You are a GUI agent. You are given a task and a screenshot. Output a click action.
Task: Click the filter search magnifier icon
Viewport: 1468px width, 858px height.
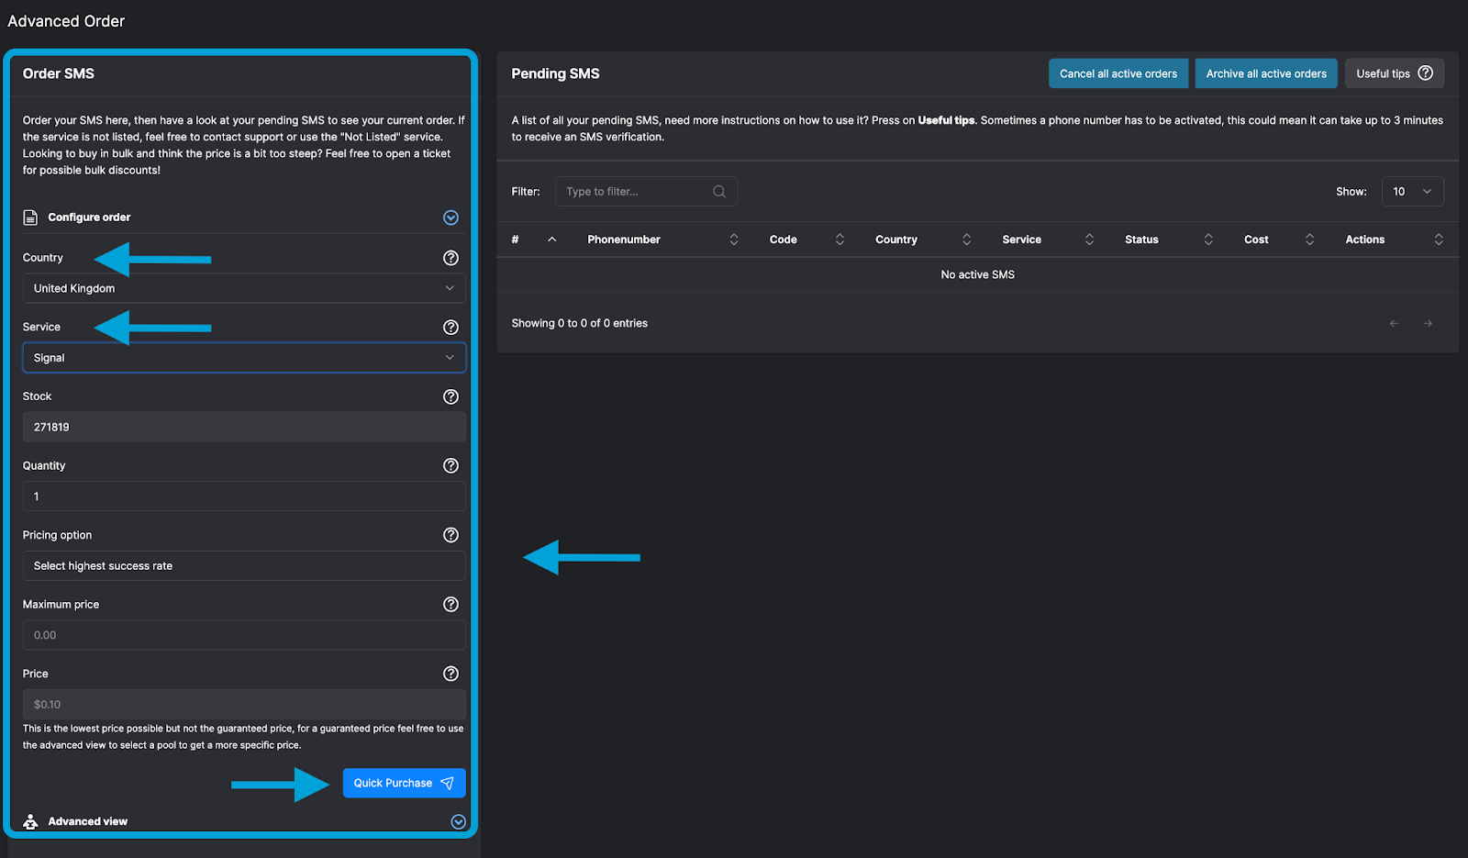coord(719,192)
